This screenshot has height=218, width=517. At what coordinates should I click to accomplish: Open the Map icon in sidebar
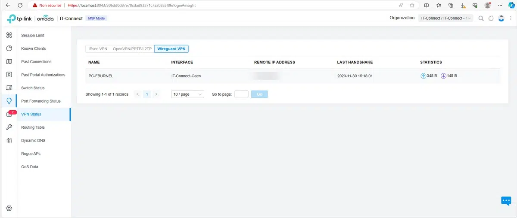pos(9,61)
